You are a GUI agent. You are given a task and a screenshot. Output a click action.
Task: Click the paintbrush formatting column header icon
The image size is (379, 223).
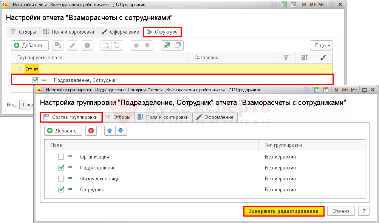click(x=322, y=57)
